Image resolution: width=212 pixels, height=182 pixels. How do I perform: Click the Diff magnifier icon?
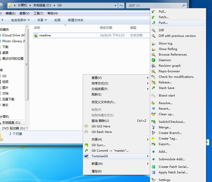point(153,30)
